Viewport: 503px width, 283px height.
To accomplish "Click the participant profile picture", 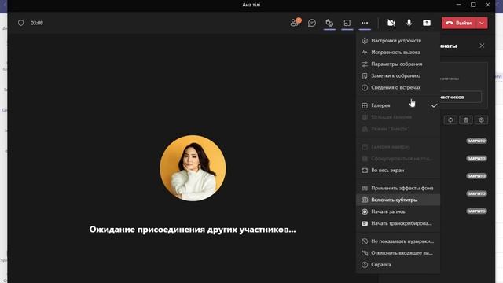I will (193, 168).
